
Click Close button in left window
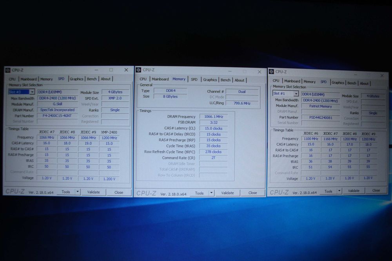click(x=119, y=193)
